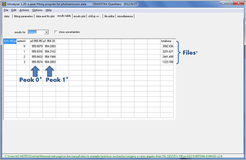Open the Options menu
Viewport: 246px width, 160px height.
tap(38, 10)
